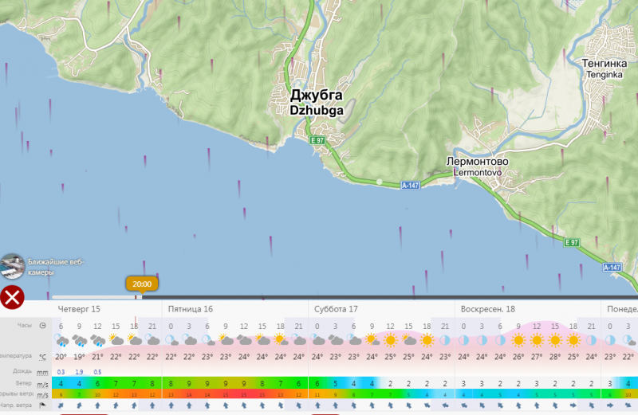Image resolution: width=638 pixels, height=415 pixels.
Task: Click the Тенгинка Tenginka town label
Action: [604, 69]
